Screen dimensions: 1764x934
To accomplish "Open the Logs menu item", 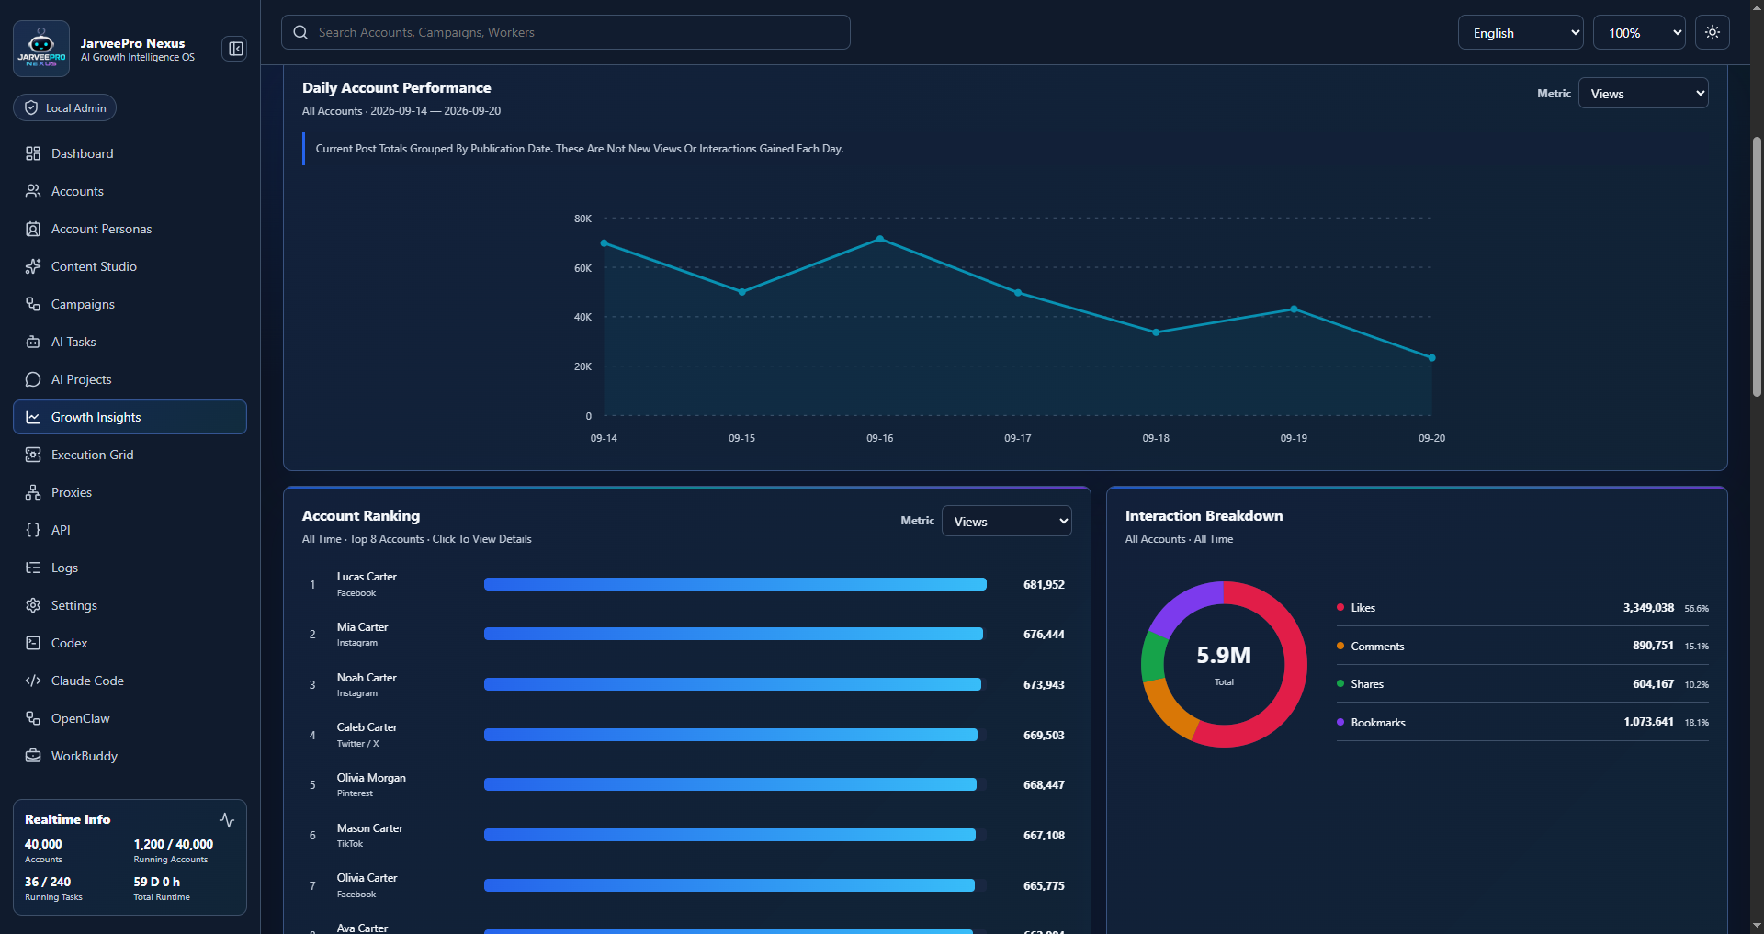I will tap(130, 568).
